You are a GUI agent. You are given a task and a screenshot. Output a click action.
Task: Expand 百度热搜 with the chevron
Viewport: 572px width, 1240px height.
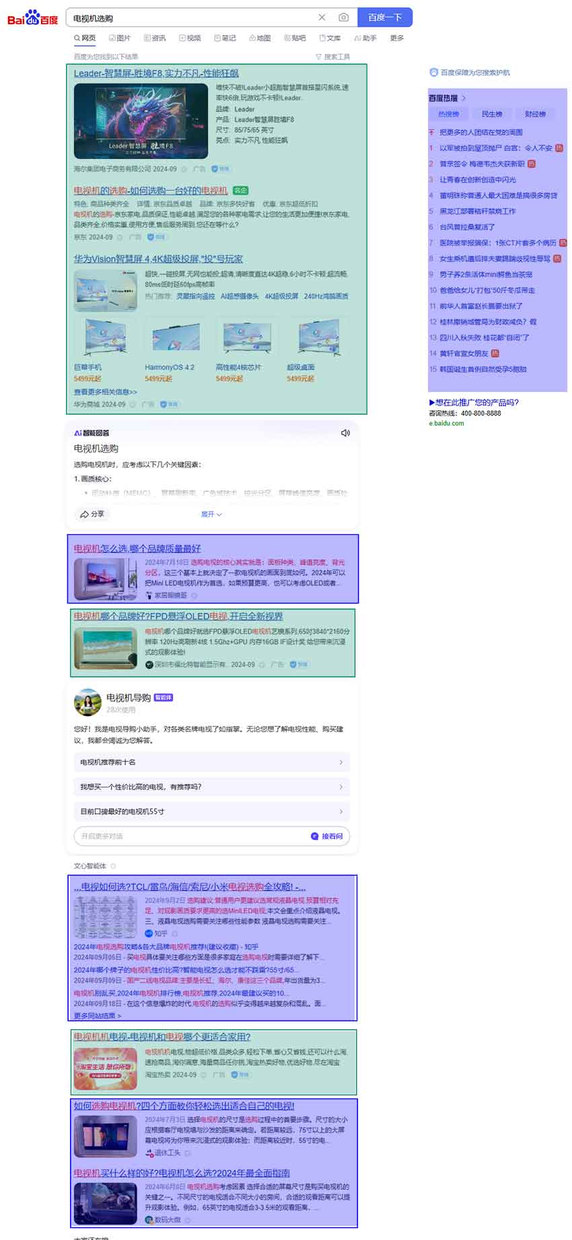pyautogui.click(x=464, y=98)
